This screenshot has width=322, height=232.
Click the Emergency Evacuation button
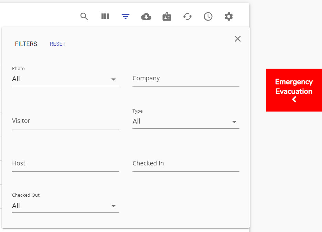click(294, 86)
